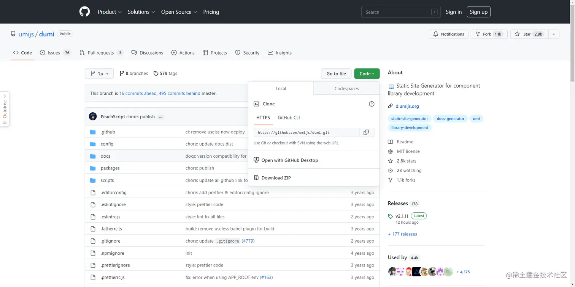Viewport: 575px width, 287px height.
Task: Go to the Pricing page
Action: click(211, 12)
